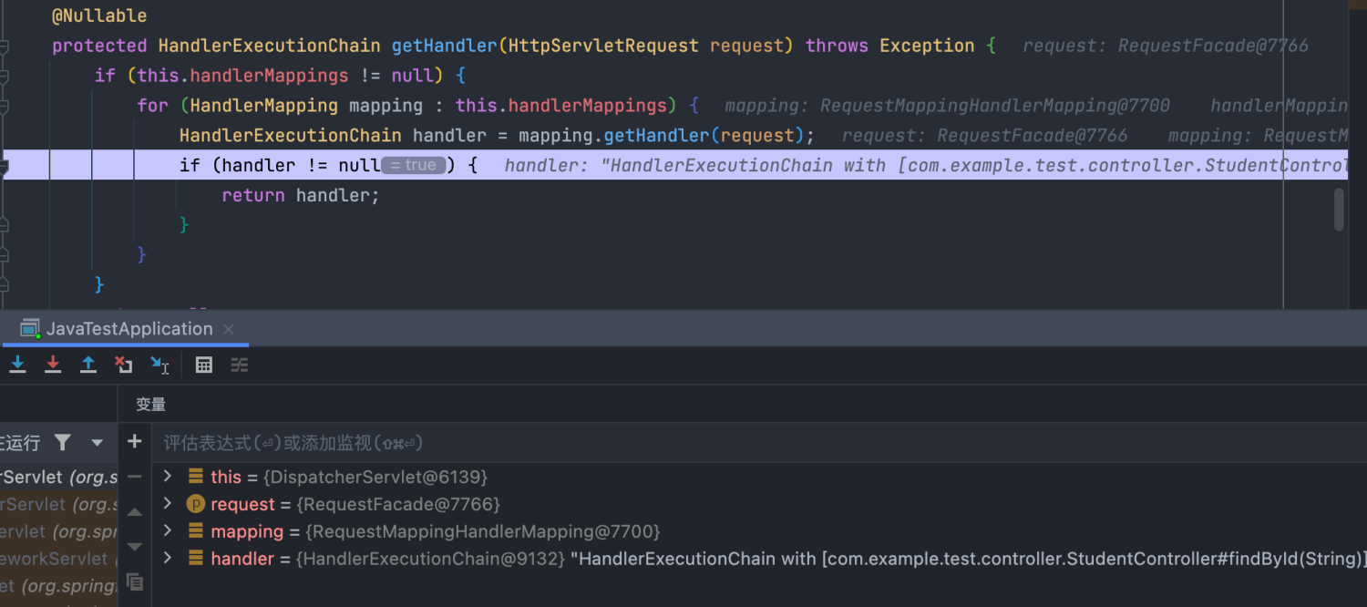The width and height of the screenshot is (1367, 607).
Task: Select the 'mapping = {RequestMappingHandlerMapping@7700}' row
Action: pos(759,531)
